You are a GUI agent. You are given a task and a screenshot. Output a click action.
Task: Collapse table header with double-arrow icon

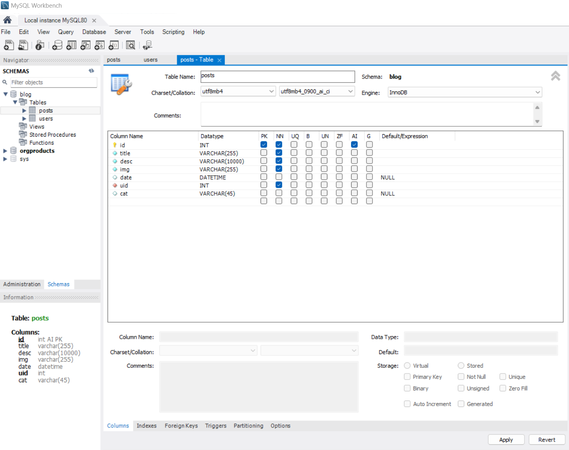556,76
